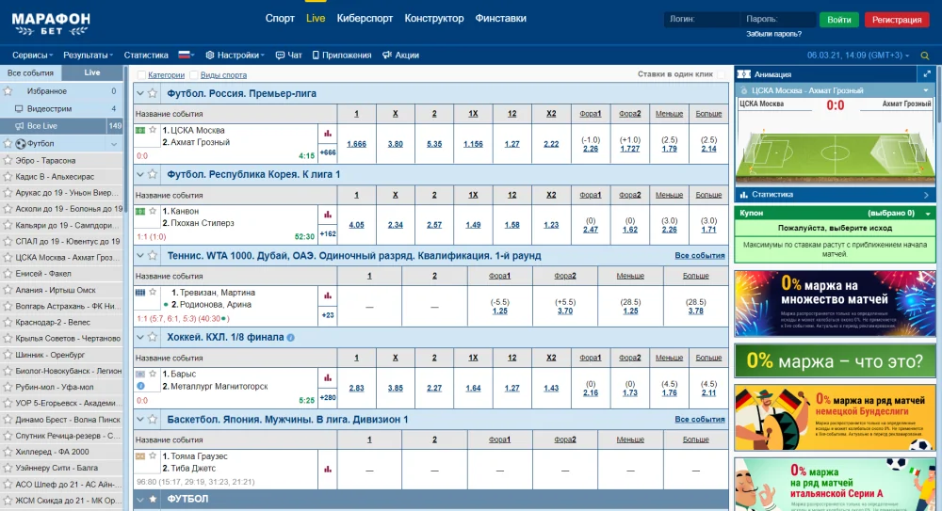Image resolution: width=942 pixels, height=511 pixels.
Task: Open the date and timezone dropdown
Action: 858,56
